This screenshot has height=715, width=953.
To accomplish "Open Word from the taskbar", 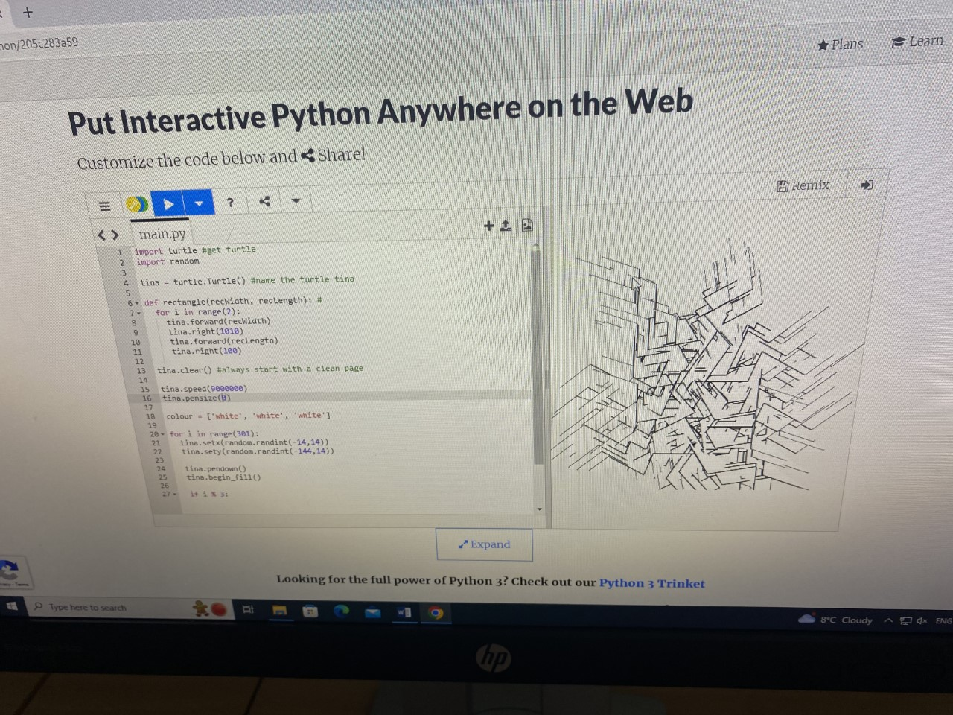I will 404,612.
